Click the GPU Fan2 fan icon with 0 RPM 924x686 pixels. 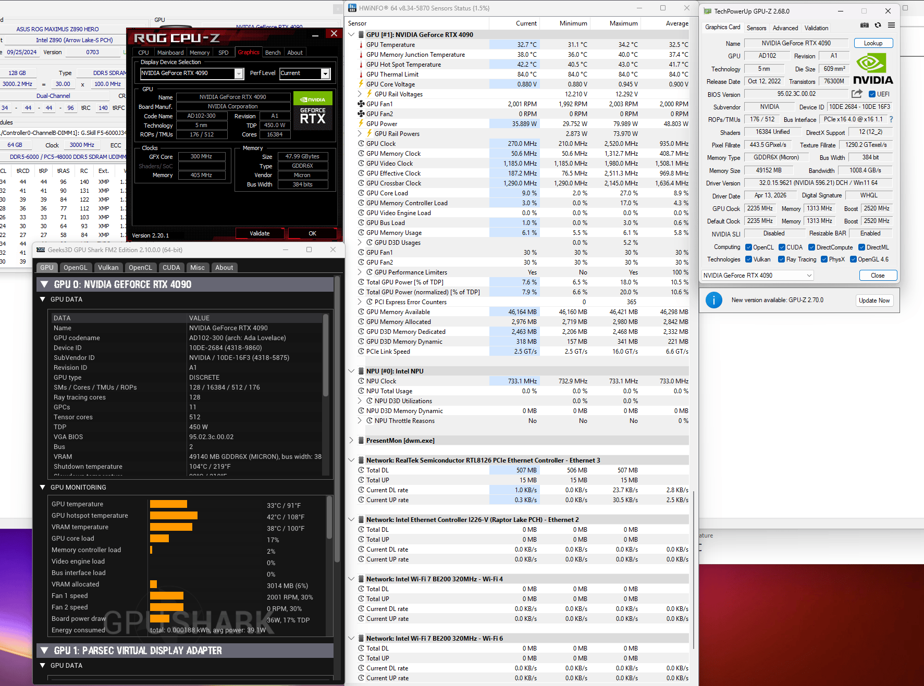click(361, 114)
